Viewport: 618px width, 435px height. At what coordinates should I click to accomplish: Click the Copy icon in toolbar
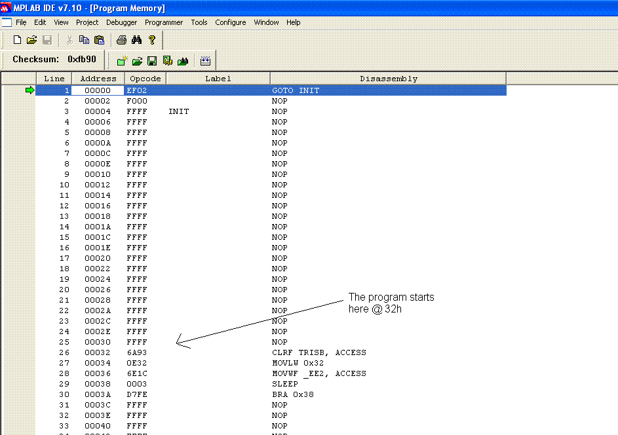coord(85,40)
